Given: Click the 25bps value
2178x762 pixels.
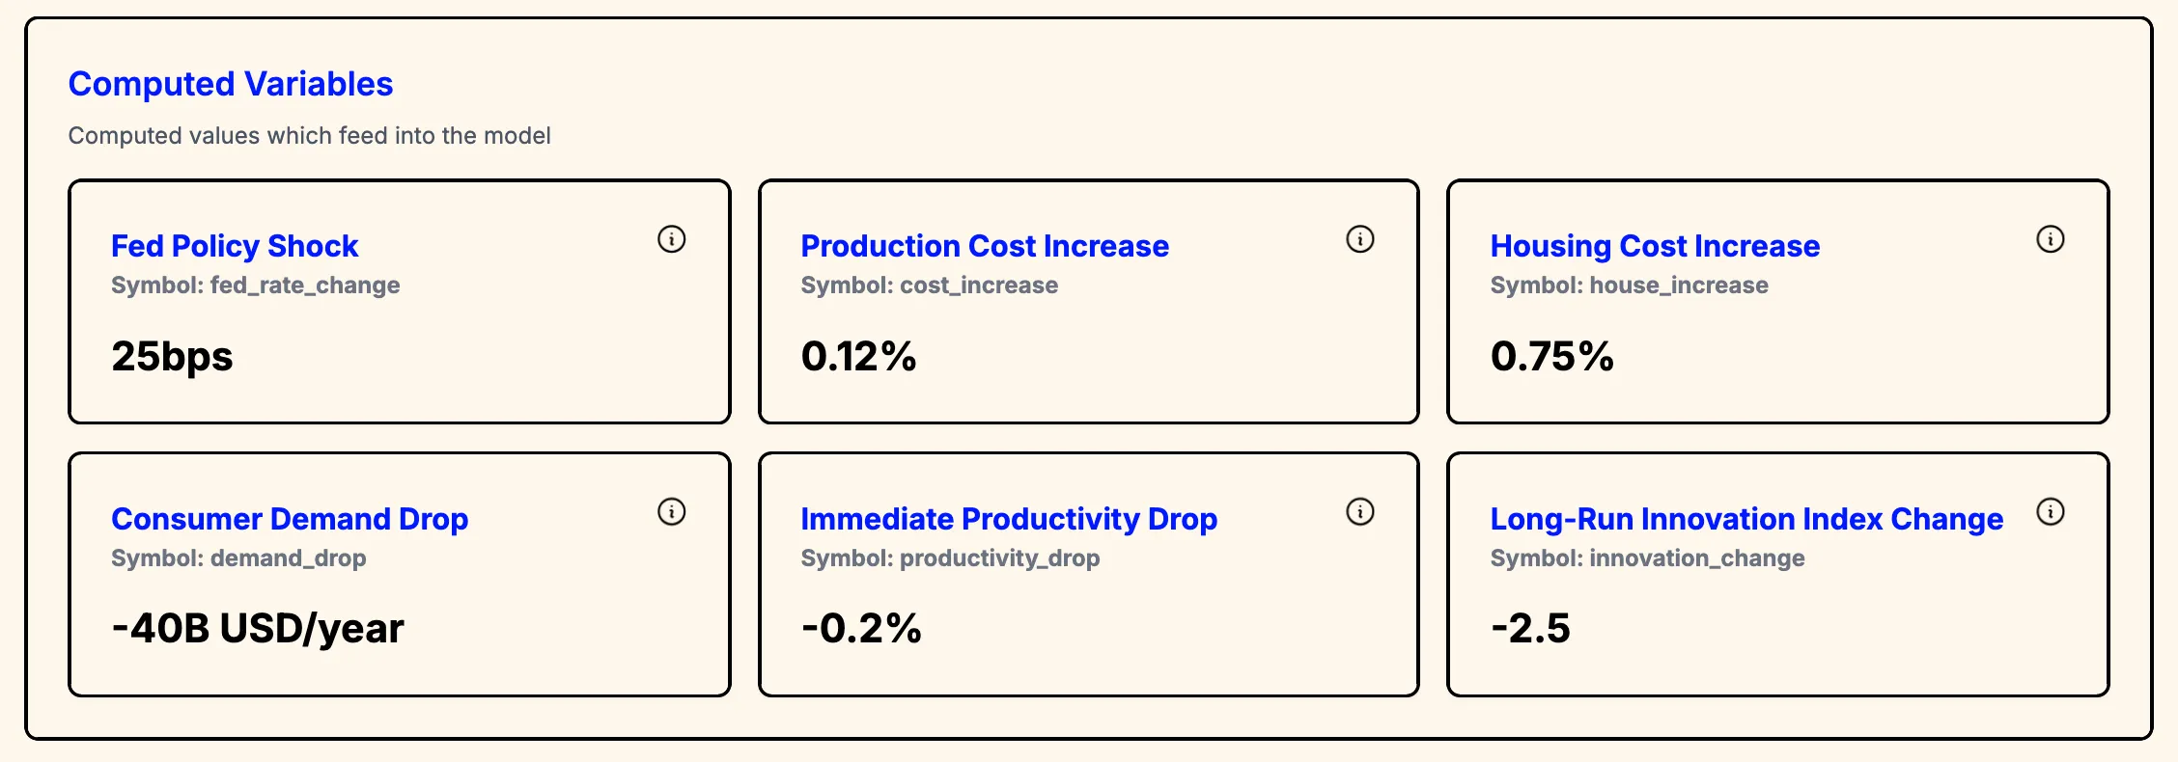Looking at the screenshot, I should pyautogui.click(x=172, y=356).
